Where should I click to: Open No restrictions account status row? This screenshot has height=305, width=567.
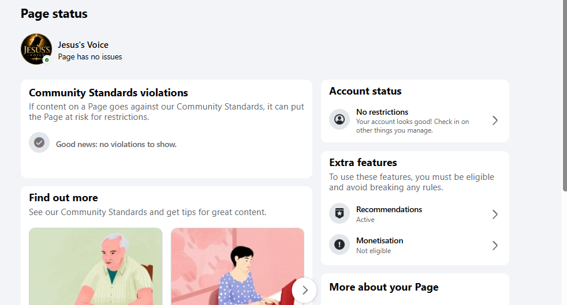coord(415,121)
